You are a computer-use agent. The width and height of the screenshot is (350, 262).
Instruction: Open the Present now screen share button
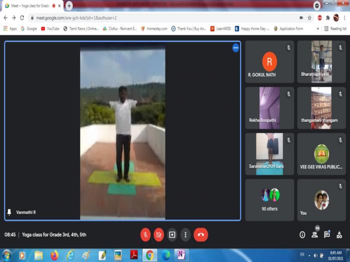[x=172, y=235]
